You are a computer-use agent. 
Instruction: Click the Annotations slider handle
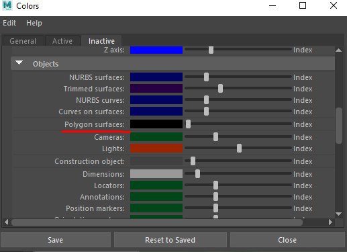click(x=215, y=197)
